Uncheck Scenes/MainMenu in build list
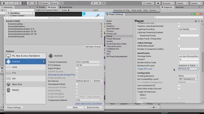This screenshot has height=114, width=204. pyautogui.click(x=6, y=26)
